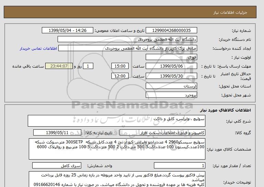Click the label استان محل تحویل
The width and height of the screenshot is (264, 187).
click(x=235, y=86)
